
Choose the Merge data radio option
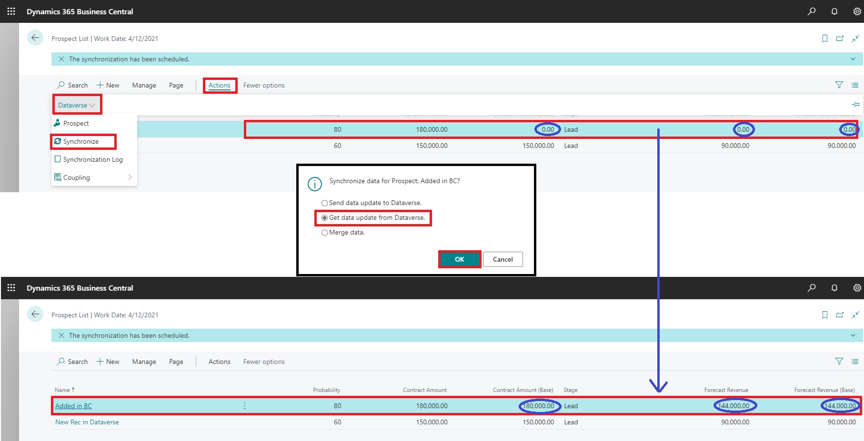click(324, 233)
